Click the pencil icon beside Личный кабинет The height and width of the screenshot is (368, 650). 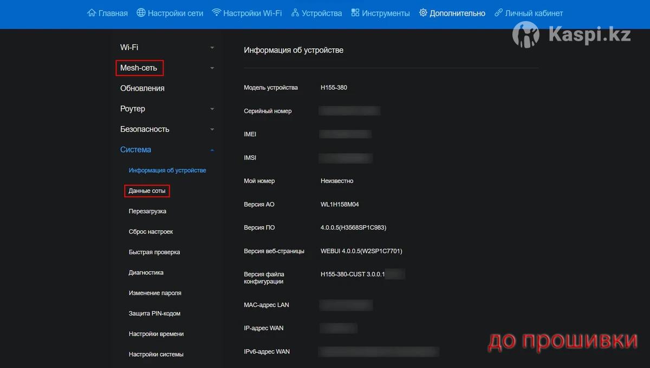point(498,13)
